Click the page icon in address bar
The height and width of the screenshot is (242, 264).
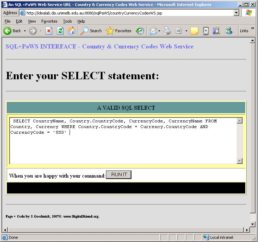[x=23, y=13]
